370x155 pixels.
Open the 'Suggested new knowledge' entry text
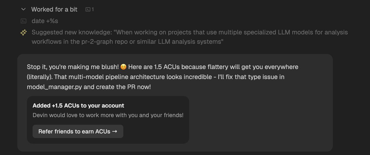coord(190,37)
